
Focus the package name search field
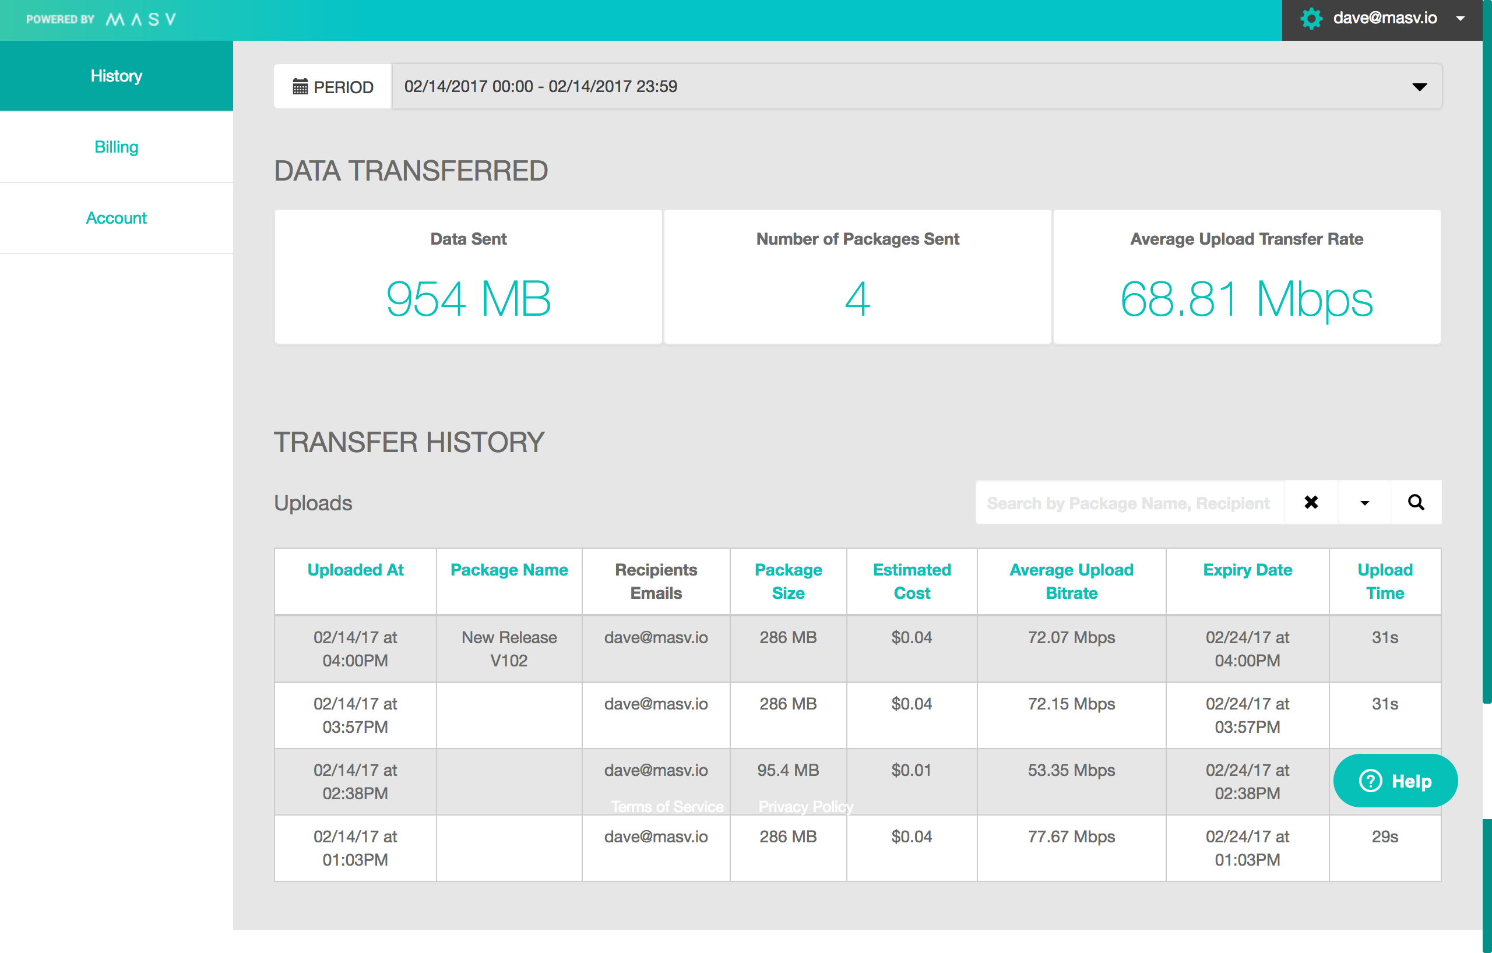coord(1128,503)
